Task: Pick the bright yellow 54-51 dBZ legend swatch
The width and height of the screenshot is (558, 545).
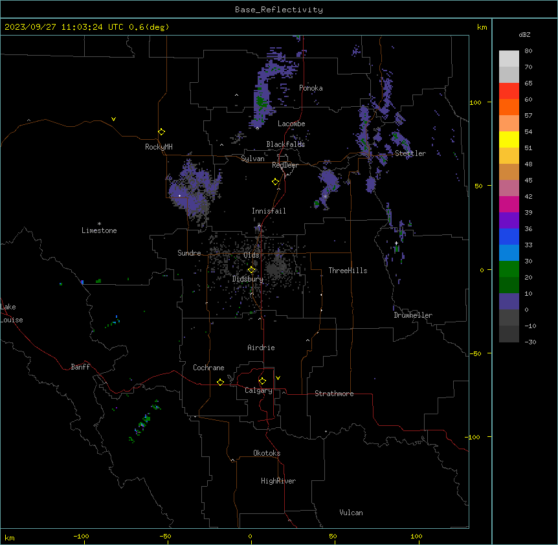Action: click(x=509, y=139)
